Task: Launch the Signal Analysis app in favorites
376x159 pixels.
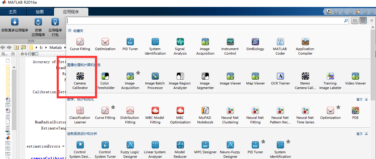Action: (x=180, y=46)
